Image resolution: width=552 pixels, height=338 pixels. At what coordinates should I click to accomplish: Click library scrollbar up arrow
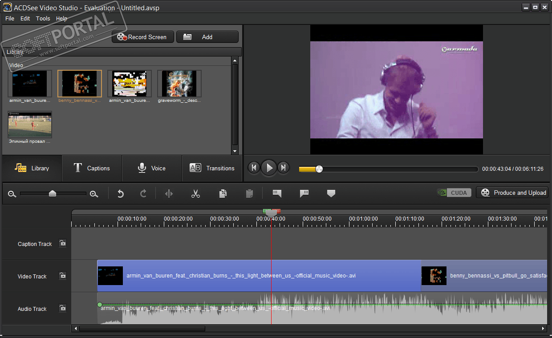[x=235, y=60]
